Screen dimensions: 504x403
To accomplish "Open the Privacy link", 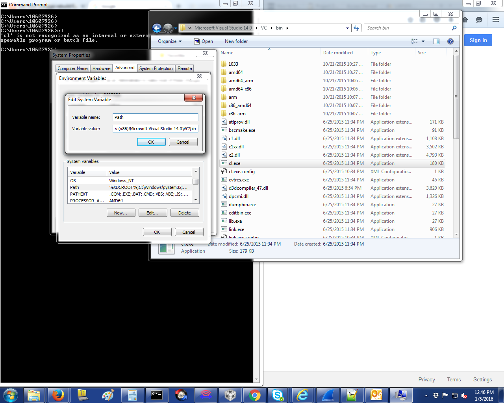I will 427,379.
